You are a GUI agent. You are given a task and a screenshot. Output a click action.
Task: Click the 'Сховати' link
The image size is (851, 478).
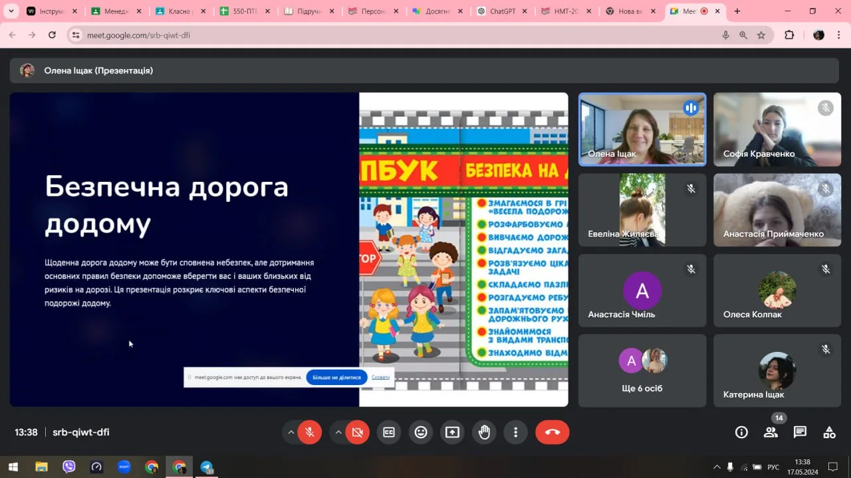(x=380, y=377)
